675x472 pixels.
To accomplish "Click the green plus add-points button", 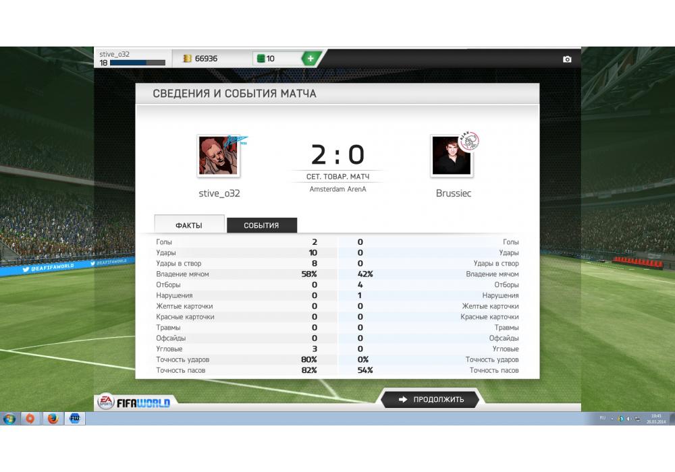I will 310,59.
